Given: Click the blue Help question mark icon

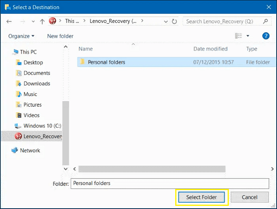Looking at the screenshot, I should (266, 36).
